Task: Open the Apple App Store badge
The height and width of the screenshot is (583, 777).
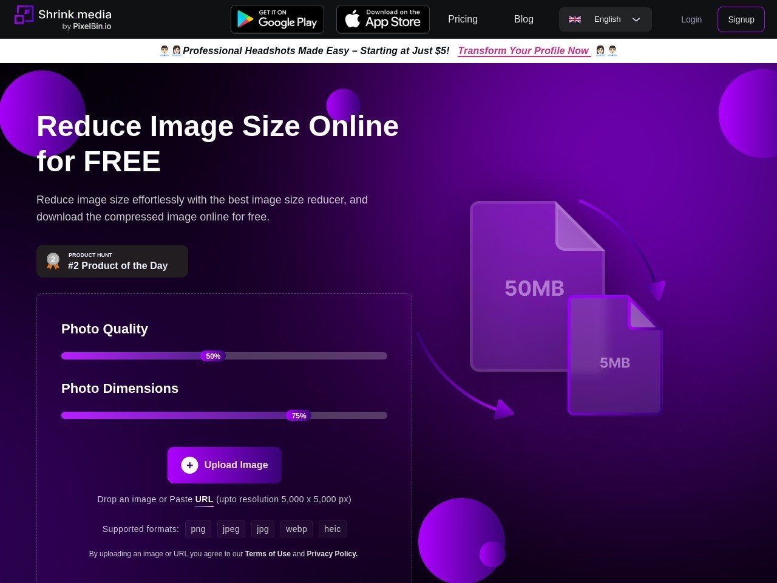Action: pyautogui.click(x=383, y=19)
